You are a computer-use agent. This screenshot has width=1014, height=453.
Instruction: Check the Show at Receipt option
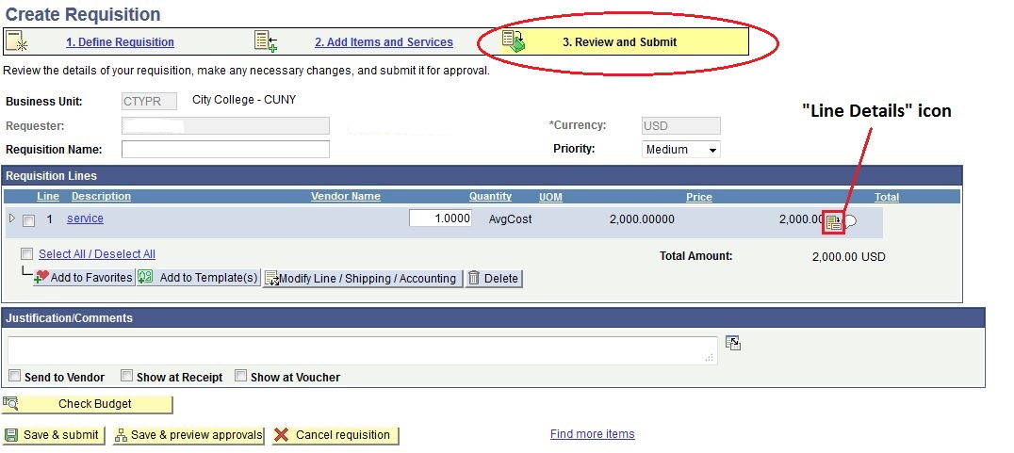click(x=126, y=376)
